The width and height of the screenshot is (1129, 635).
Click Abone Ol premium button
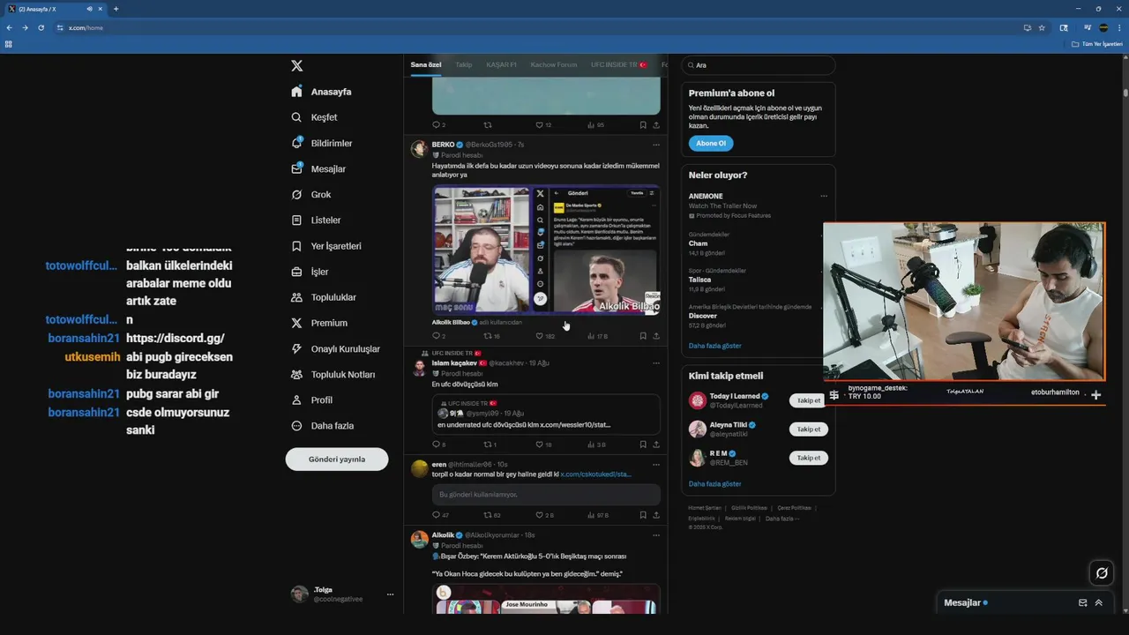point(711,143)
